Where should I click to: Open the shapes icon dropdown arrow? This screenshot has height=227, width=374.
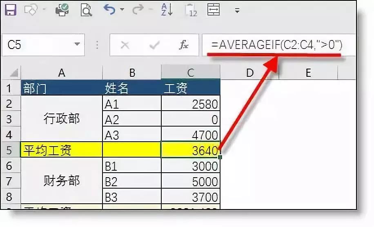44,9
